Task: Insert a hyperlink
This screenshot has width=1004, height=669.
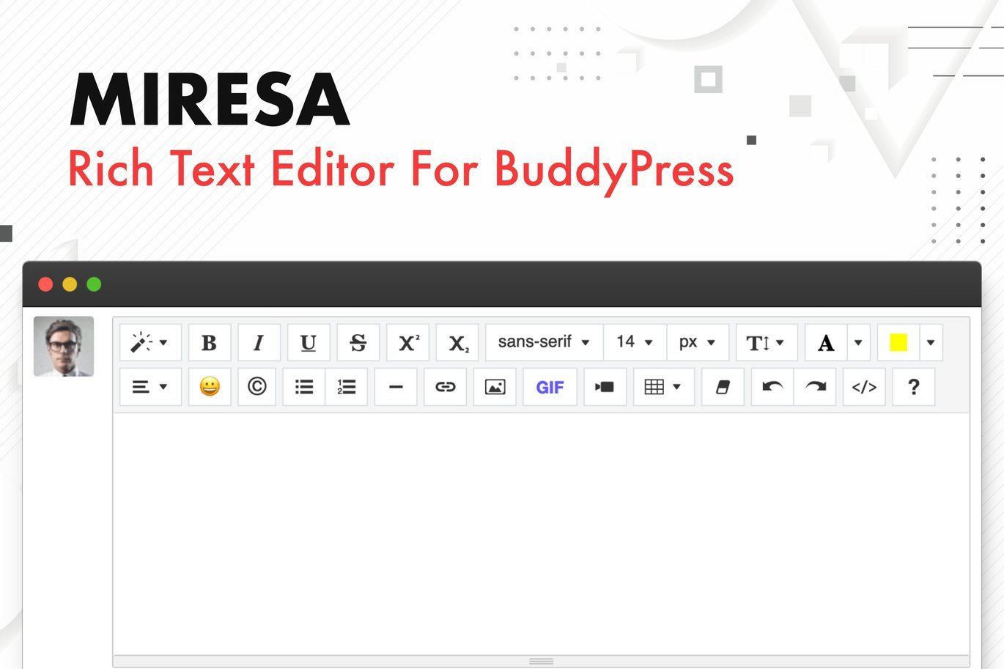Action: (445, 387)
